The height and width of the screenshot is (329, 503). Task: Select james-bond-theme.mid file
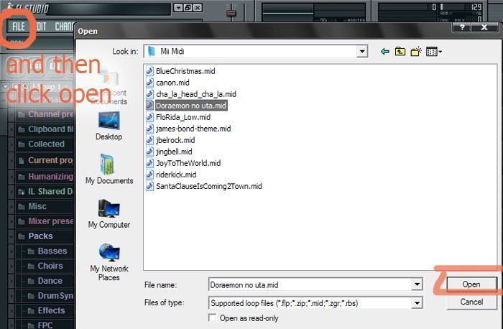point(188,129)
